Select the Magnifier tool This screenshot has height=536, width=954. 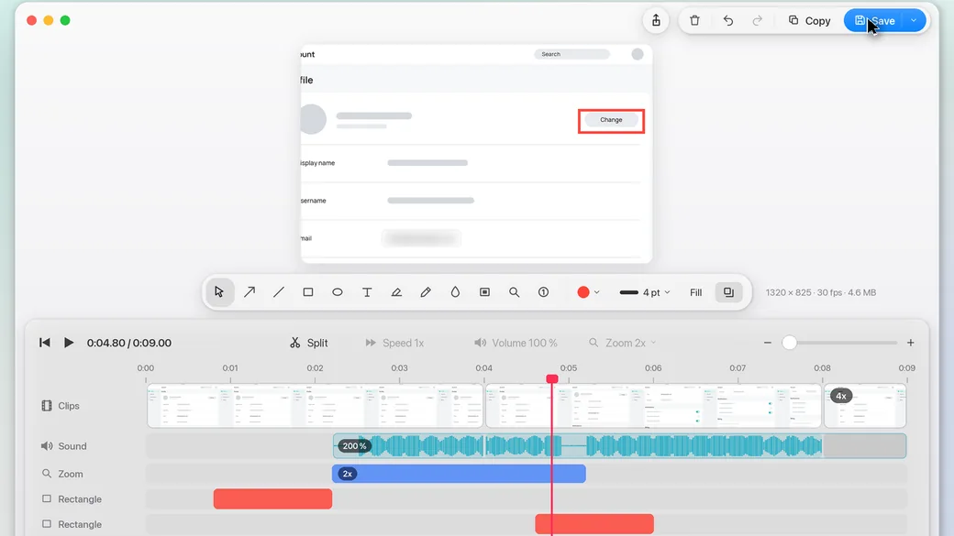click(x=514, y=292)
